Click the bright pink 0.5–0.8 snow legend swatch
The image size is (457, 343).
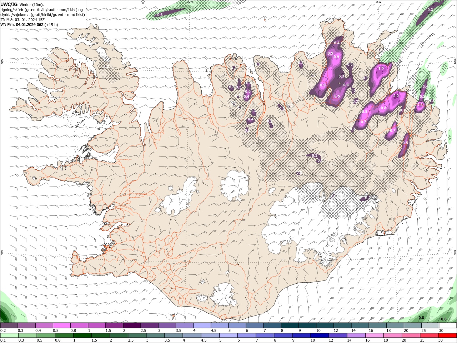[61, 325]
